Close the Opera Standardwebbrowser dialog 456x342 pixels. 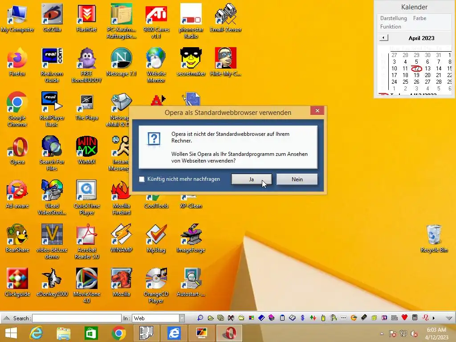[317, 110]
